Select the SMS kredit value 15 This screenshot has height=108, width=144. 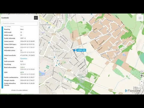click(x=21, y=32)
